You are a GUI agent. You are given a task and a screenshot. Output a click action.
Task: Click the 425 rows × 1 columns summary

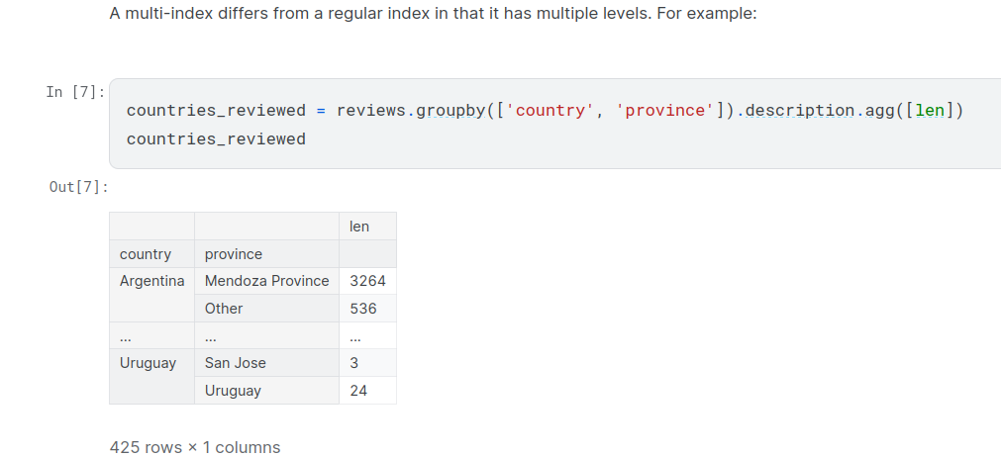[x=195, y=447]
